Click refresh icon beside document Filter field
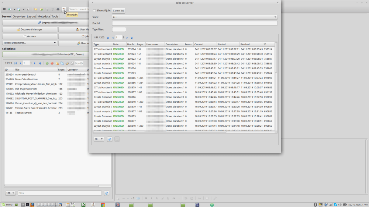Image resolution: width=369 pixels, height=207 pixels. [107, 193]
